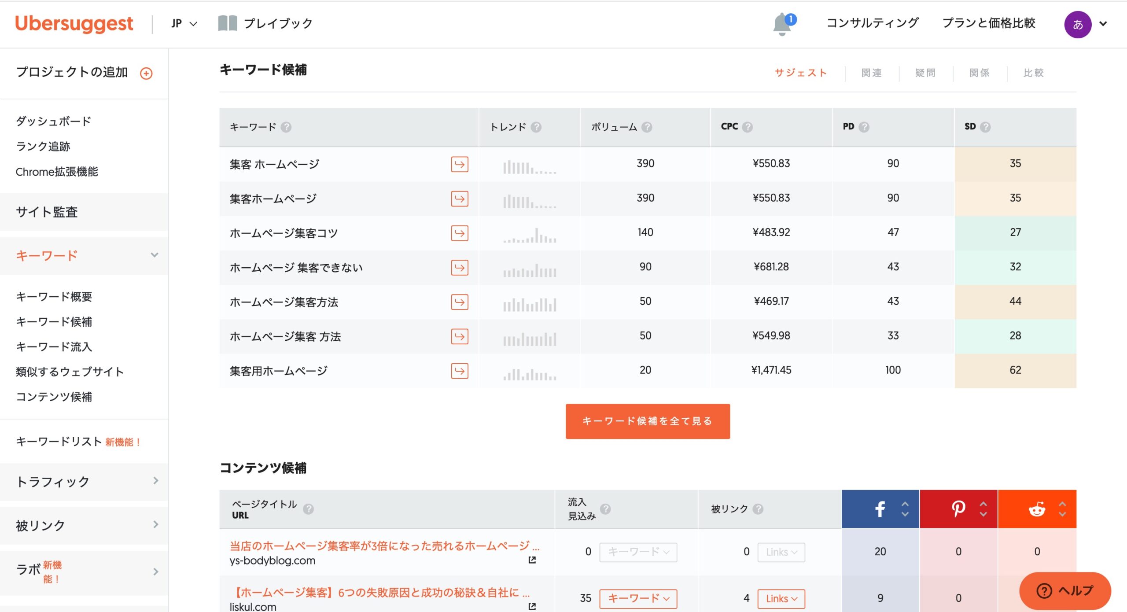Viewport: 1127px width, 612px height.
Task: Open サイト監査 in the sidebar
Action: pyautogui.click(x=47, y=212)
